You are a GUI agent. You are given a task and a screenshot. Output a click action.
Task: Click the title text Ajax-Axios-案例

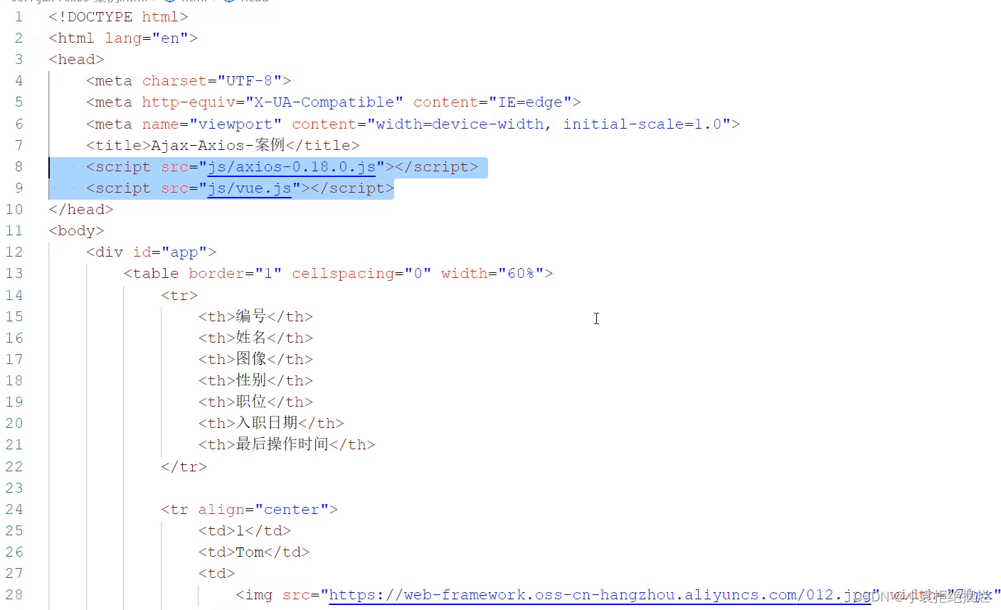click(218, 146)
